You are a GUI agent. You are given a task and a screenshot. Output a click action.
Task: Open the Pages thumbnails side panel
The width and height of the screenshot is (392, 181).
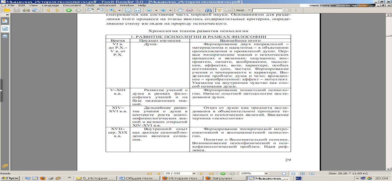[x=5, y=29]
